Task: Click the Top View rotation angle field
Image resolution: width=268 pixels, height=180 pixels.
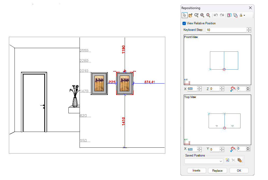Action: (242, 149)
